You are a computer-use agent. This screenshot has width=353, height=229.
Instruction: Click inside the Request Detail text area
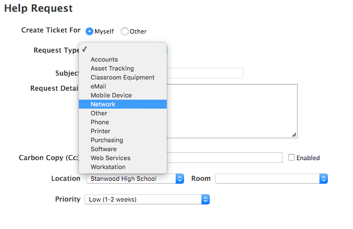click(232, 111)
